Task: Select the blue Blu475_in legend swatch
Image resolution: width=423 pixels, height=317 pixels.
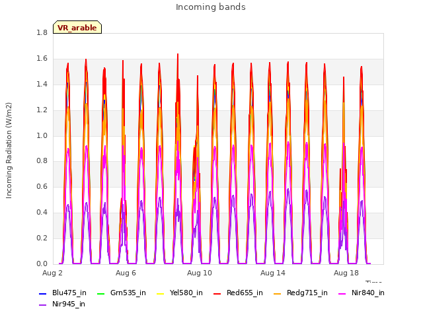Action: pos(42,293)
